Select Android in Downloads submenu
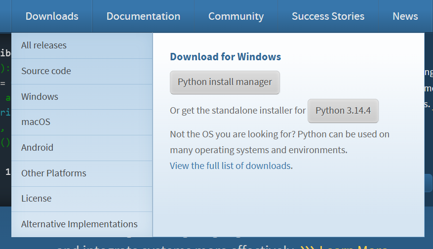This screenshot has height=249, width=433. [x=82, y=148]
